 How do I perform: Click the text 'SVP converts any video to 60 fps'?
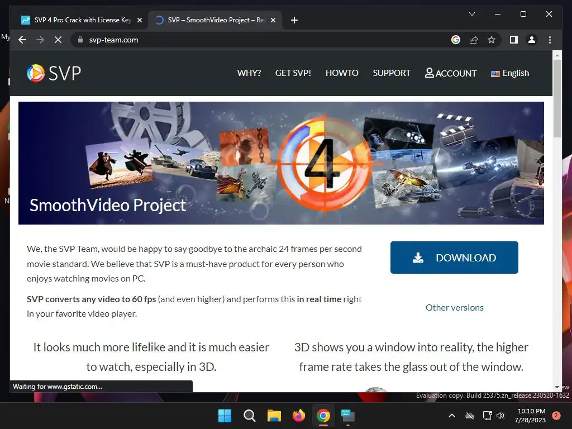pos(91,299)
